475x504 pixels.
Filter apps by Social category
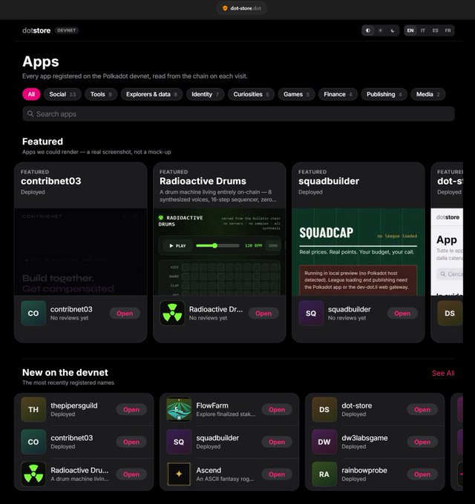(x=62, y=94)
